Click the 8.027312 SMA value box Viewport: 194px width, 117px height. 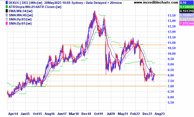pos(187,19)
